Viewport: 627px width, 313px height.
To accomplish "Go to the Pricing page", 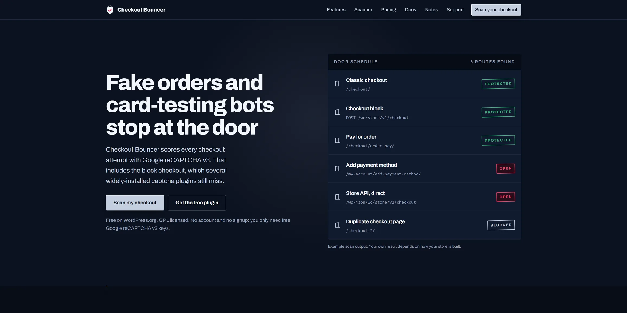I will 388,10.
